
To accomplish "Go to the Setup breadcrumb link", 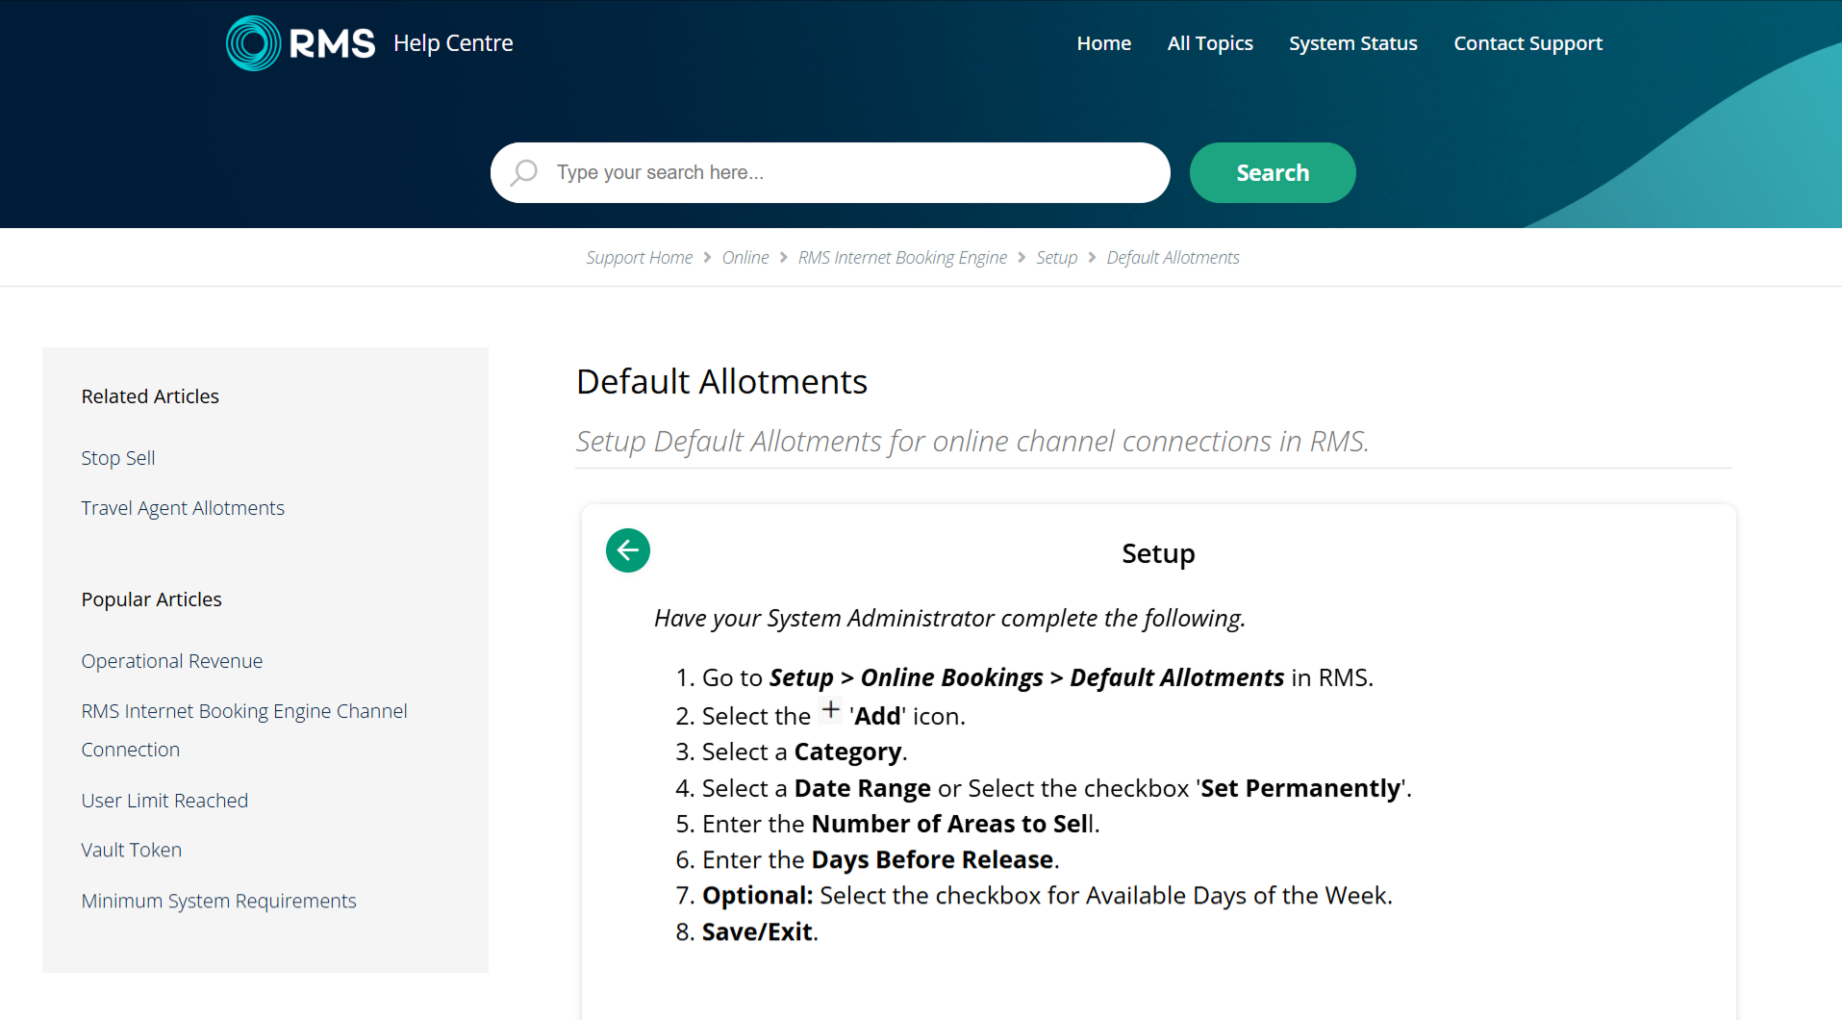I will coord(1056,257).
